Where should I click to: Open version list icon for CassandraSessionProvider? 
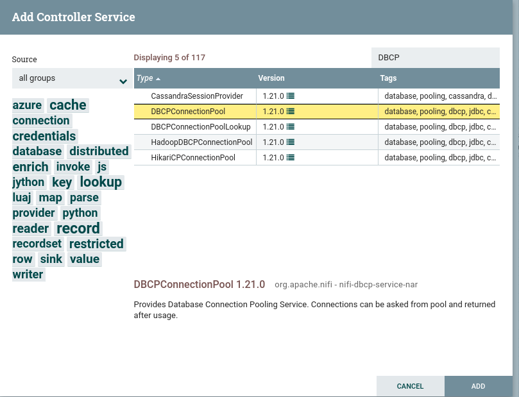click(290, 96)
